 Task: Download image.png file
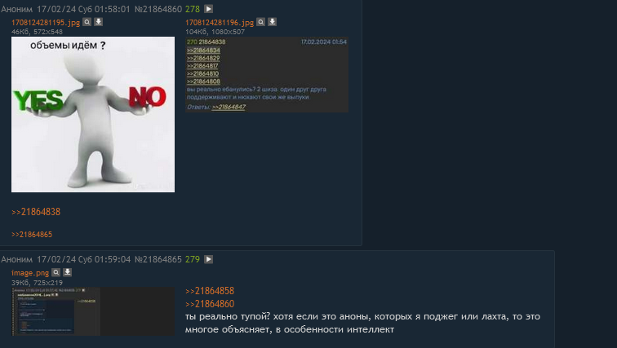[x=67, y=272]
